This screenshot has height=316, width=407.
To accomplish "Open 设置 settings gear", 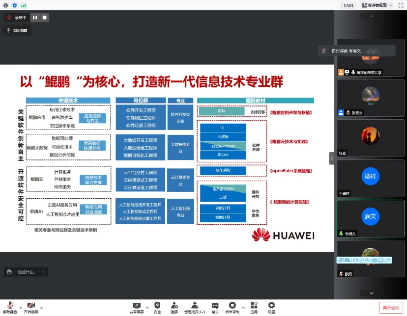I will (271, 308).
